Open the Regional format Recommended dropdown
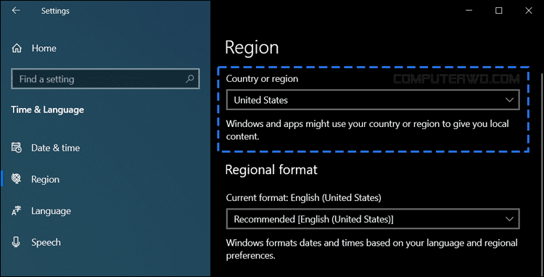This screenshot has height=277, width=544. click(373, 219)
